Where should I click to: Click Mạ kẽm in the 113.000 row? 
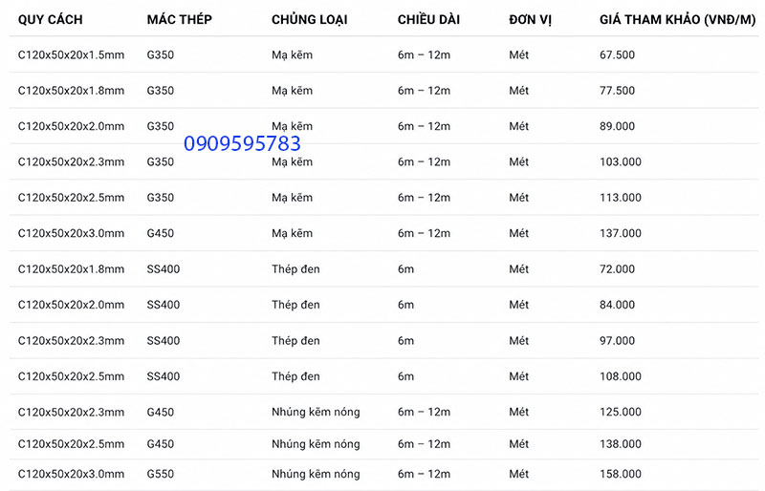coord(293,198)
